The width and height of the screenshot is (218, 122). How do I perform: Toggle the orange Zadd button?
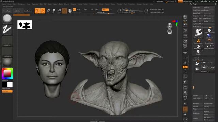point(105,10)
